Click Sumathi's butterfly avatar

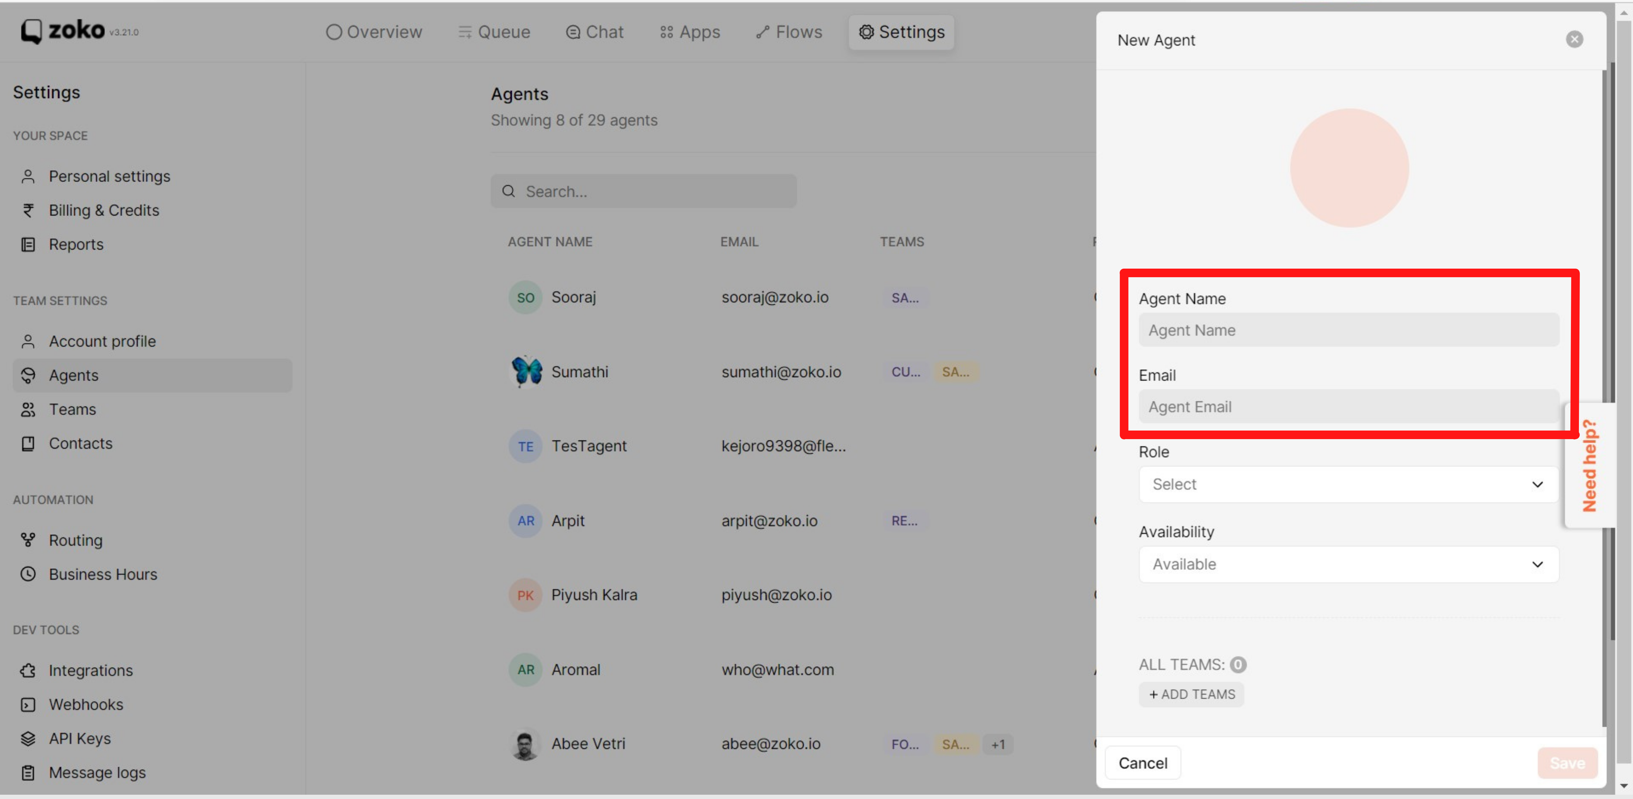coord(525,372)
